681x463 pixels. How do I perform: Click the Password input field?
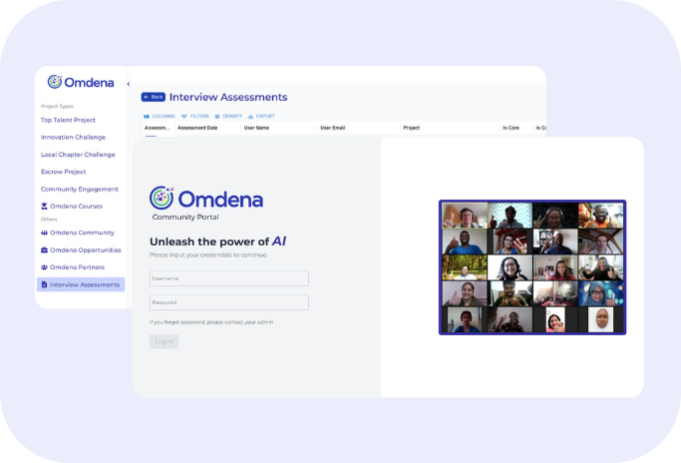pyautogui.click(x=229, y=302)
